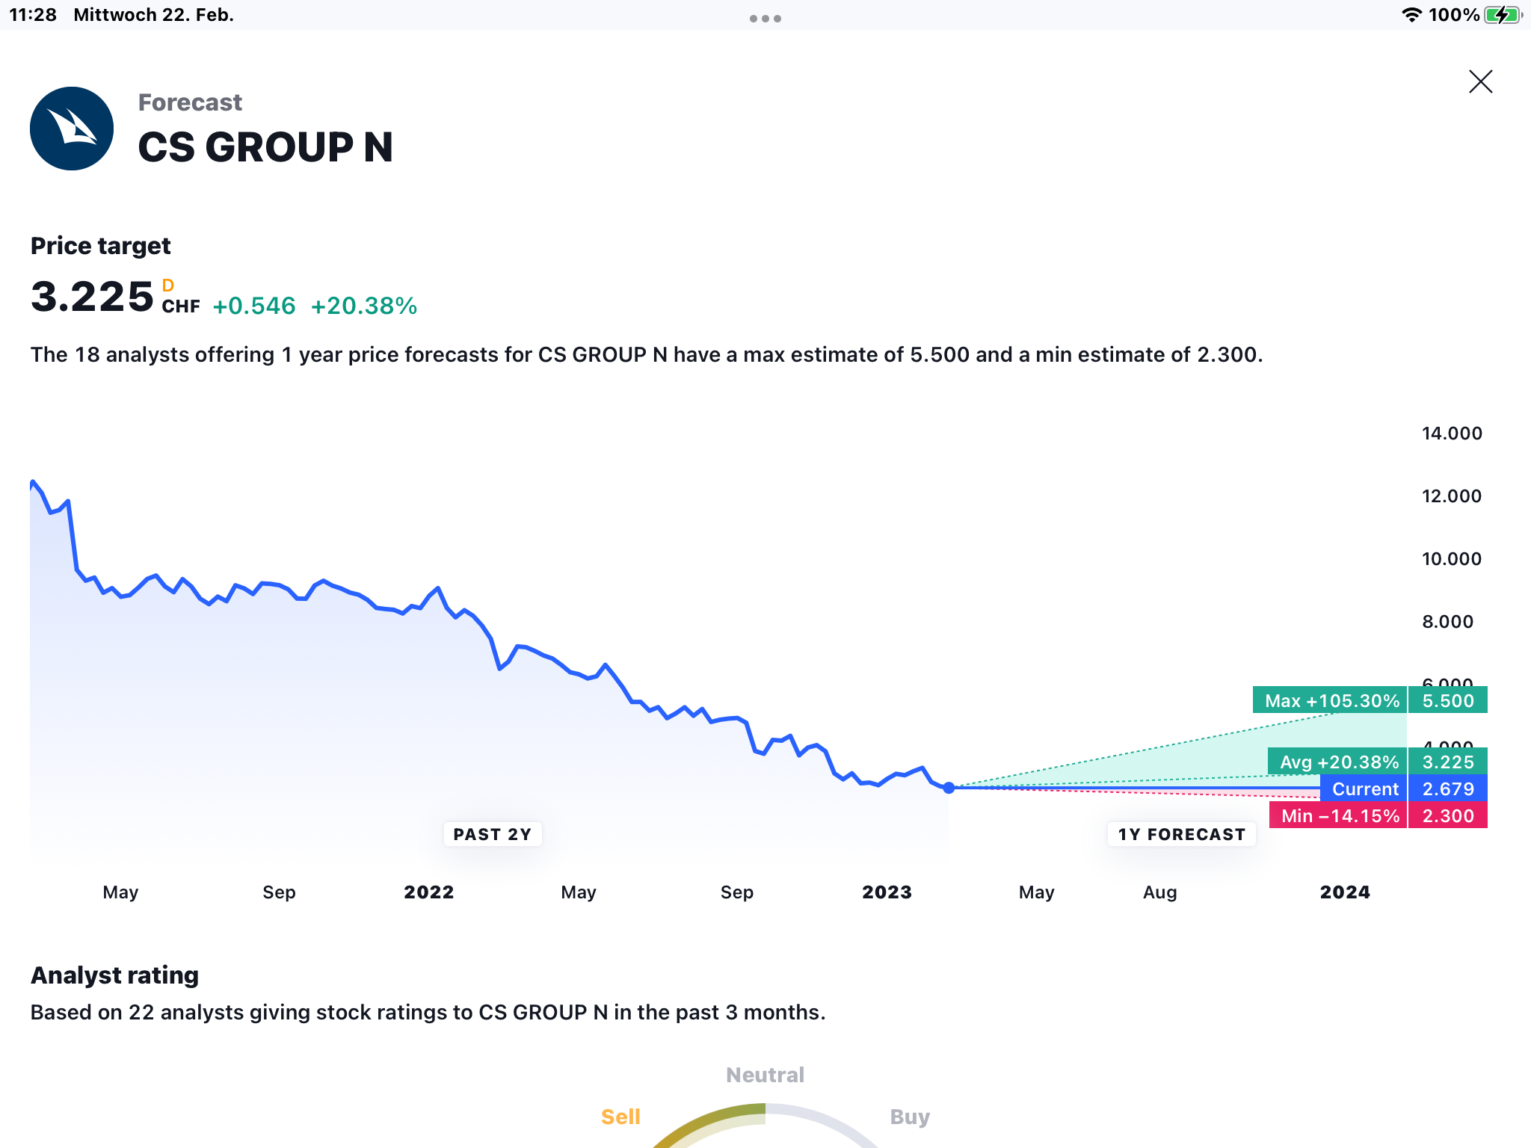Viewport: 1531px width, 1148px height.
Task: Select the Avg +20.38% label
Action: (x=1338, y=762)
